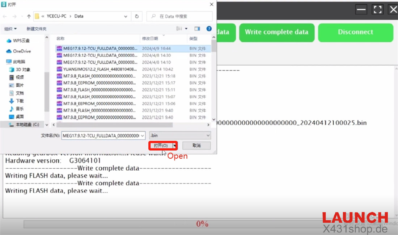Viewport: 398px width, 235px height.
Task: Toggle the preview pane icon
Action: [x=197, y=29]
